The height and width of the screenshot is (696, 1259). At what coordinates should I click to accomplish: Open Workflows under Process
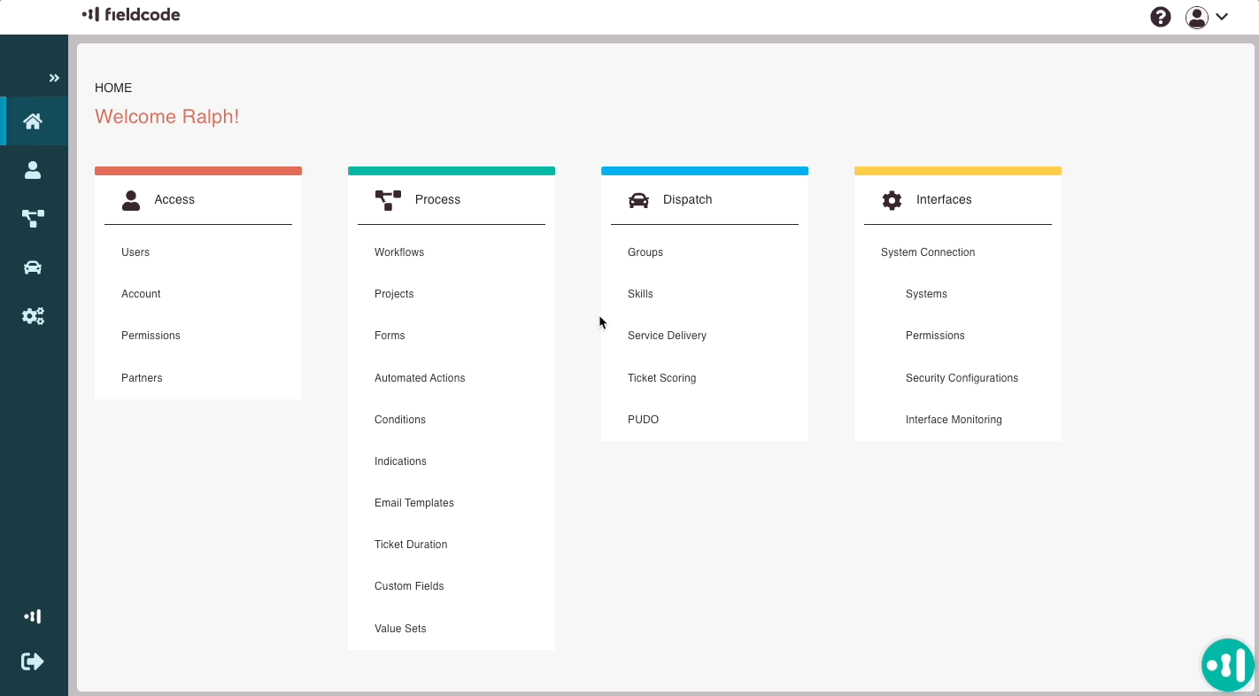(x=399, y=252)
